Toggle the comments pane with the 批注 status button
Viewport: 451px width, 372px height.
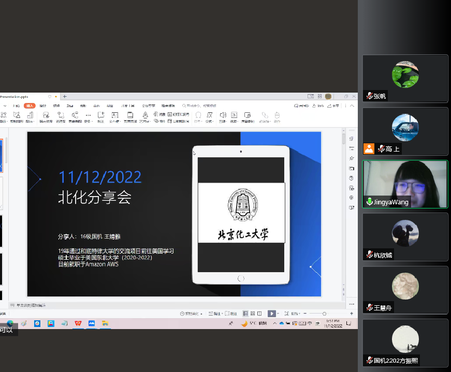click(231, 314)
